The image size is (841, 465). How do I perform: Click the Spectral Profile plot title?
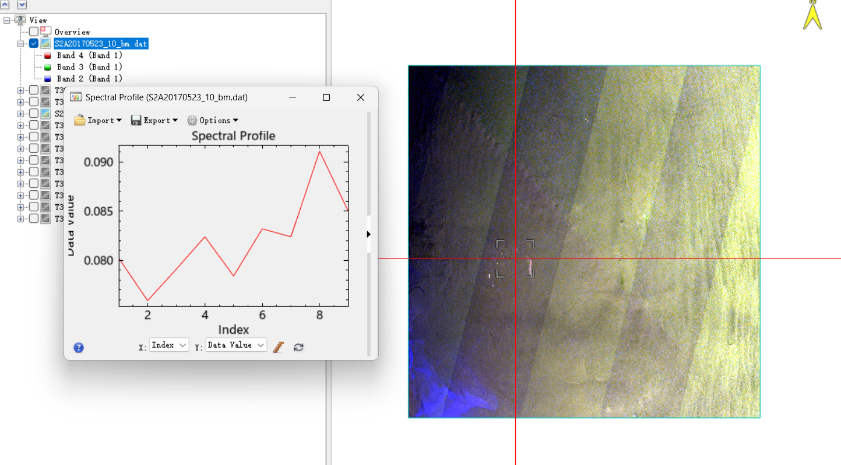[233, 136]
